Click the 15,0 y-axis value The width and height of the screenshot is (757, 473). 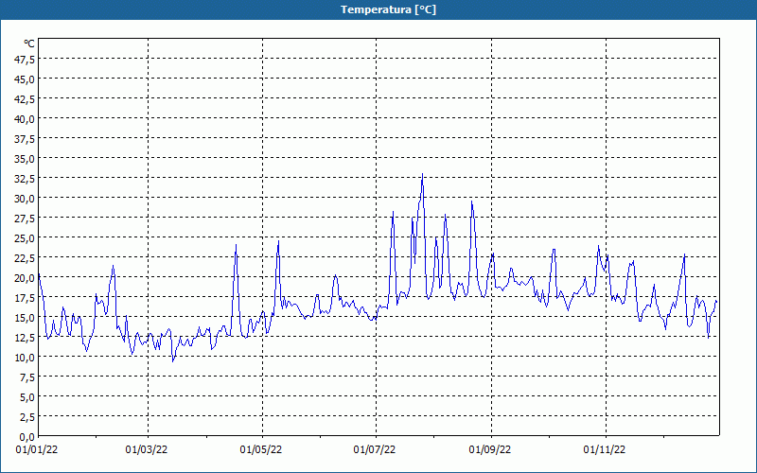[x=26, y=318]
